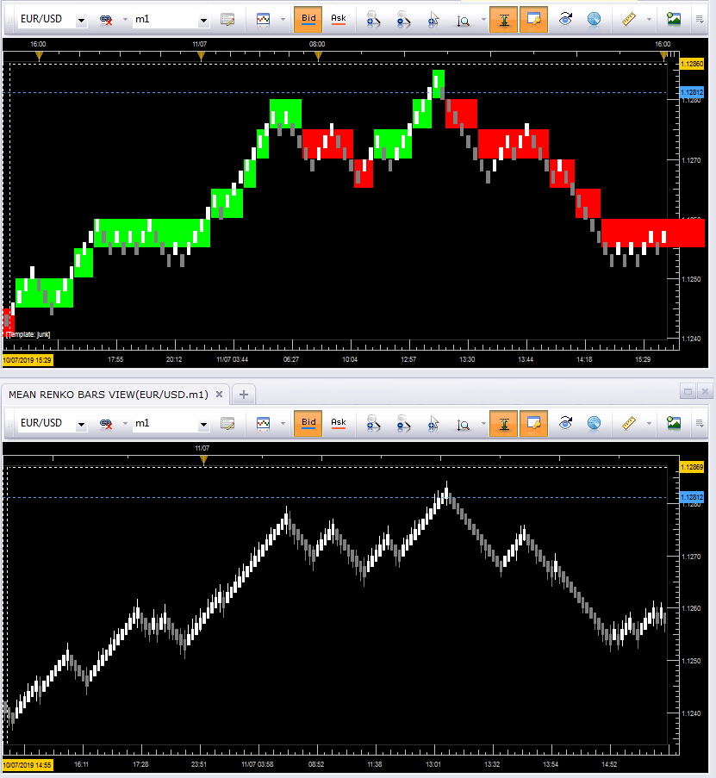Zoom out using top chart toolbar magnifier minus
This screenshot has width=716, height=778.
click(x=403, y=20)
